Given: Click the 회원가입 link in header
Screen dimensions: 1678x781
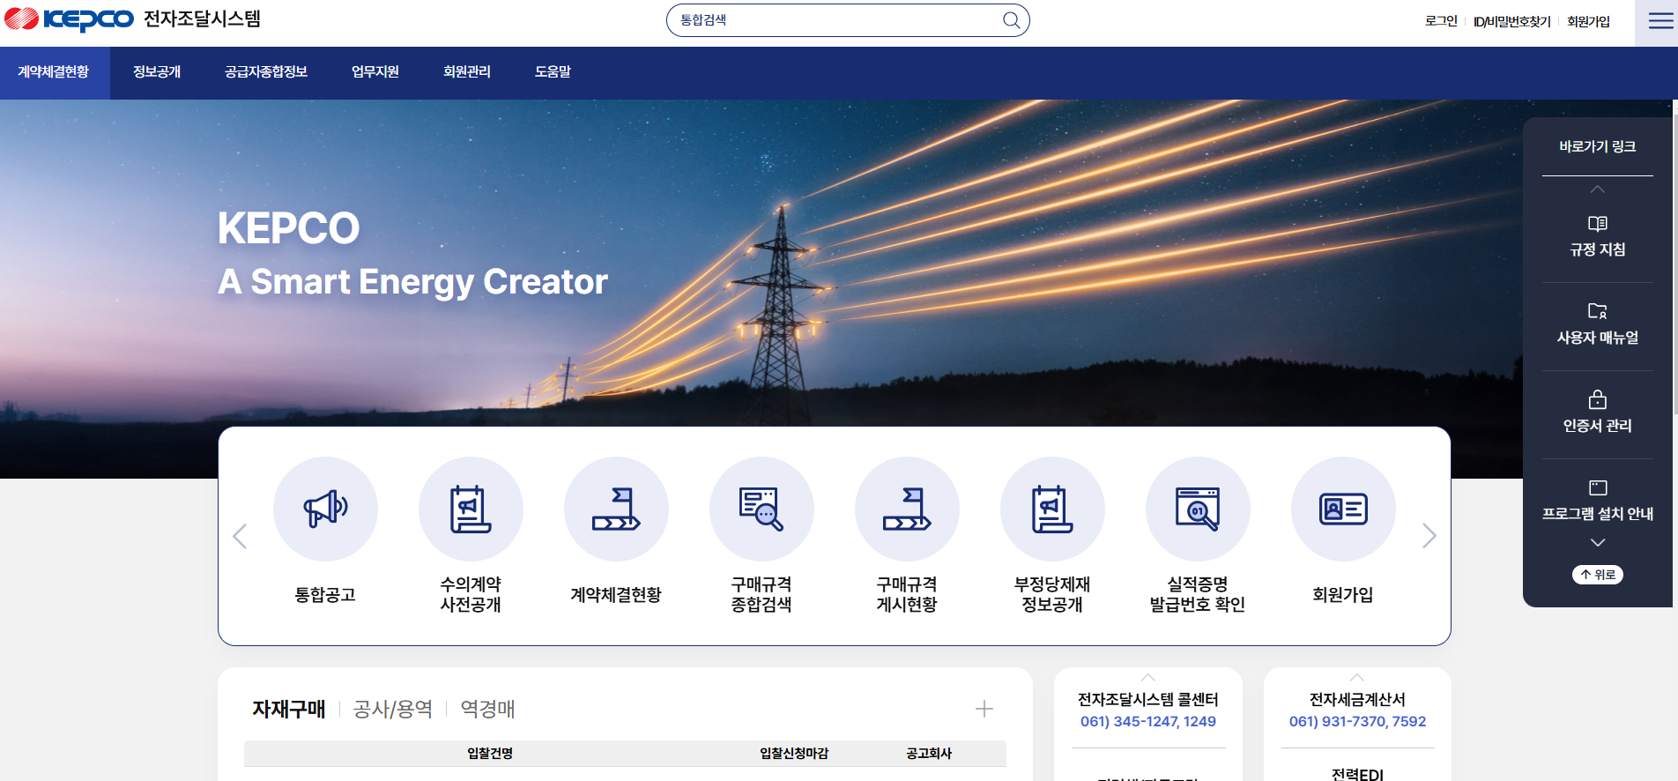Looking at the screenshot, I should coord(1588,21).
